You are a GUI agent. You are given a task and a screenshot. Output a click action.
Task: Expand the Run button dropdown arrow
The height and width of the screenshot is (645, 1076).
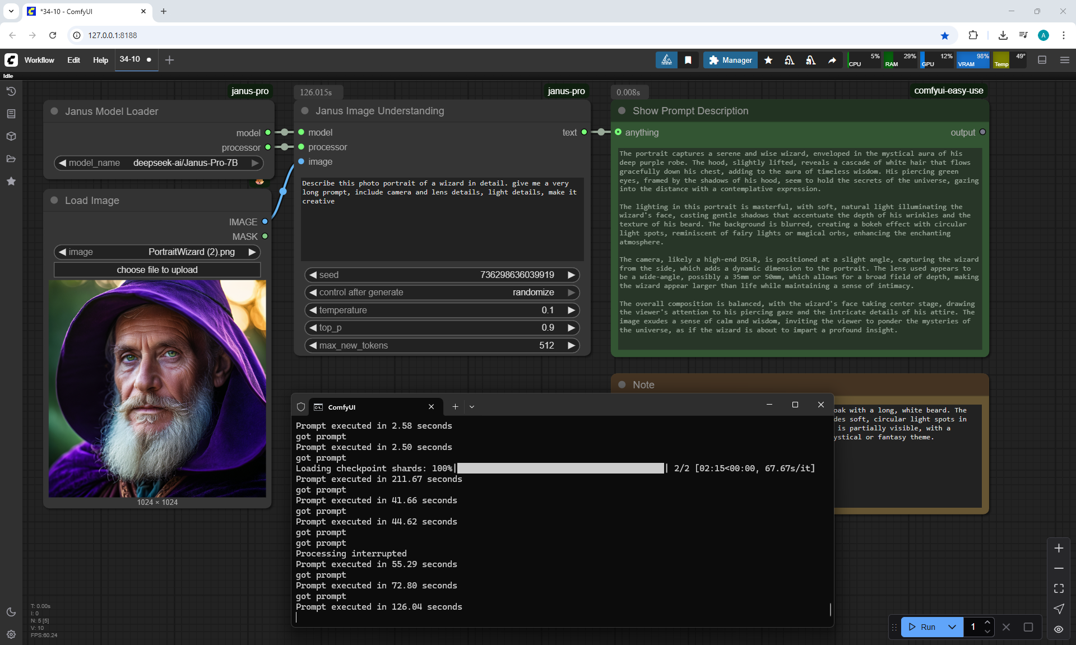click(x=952, y=627)
